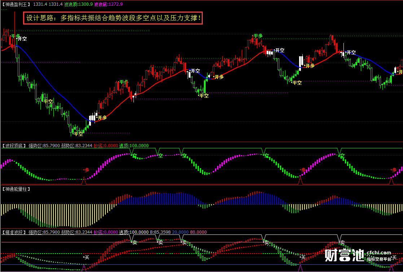403x272 pixels.
Task: Click the magenta 抄底:0.0000 in 精准波段
Action: click(x=106, y=232)
